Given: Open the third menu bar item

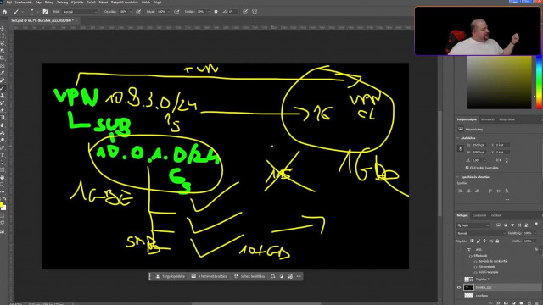Looking at the screenshot, I should click(x=38, y=2).
